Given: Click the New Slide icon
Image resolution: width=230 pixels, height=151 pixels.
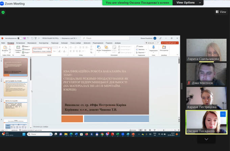Looking at the screenshot, I should [18, 48].
